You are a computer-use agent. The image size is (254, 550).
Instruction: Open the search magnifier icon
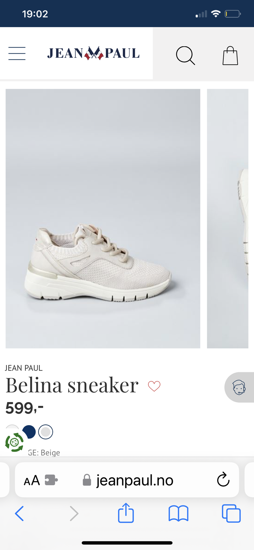(185, 56)
